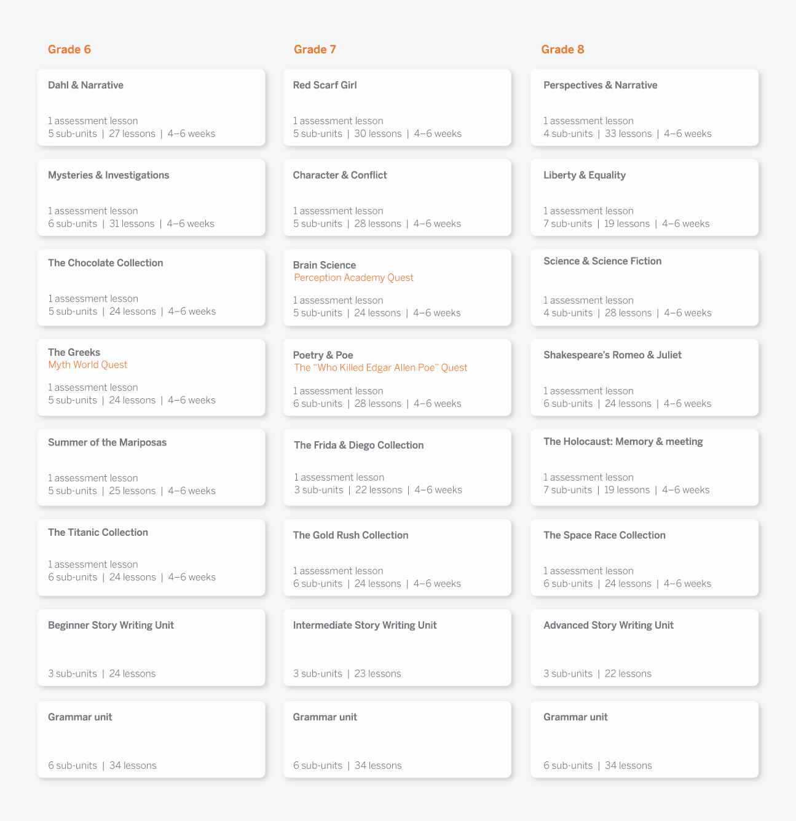Open The Frida & Diego Collection
Viewport: 796px width, 821px height.
397,467
